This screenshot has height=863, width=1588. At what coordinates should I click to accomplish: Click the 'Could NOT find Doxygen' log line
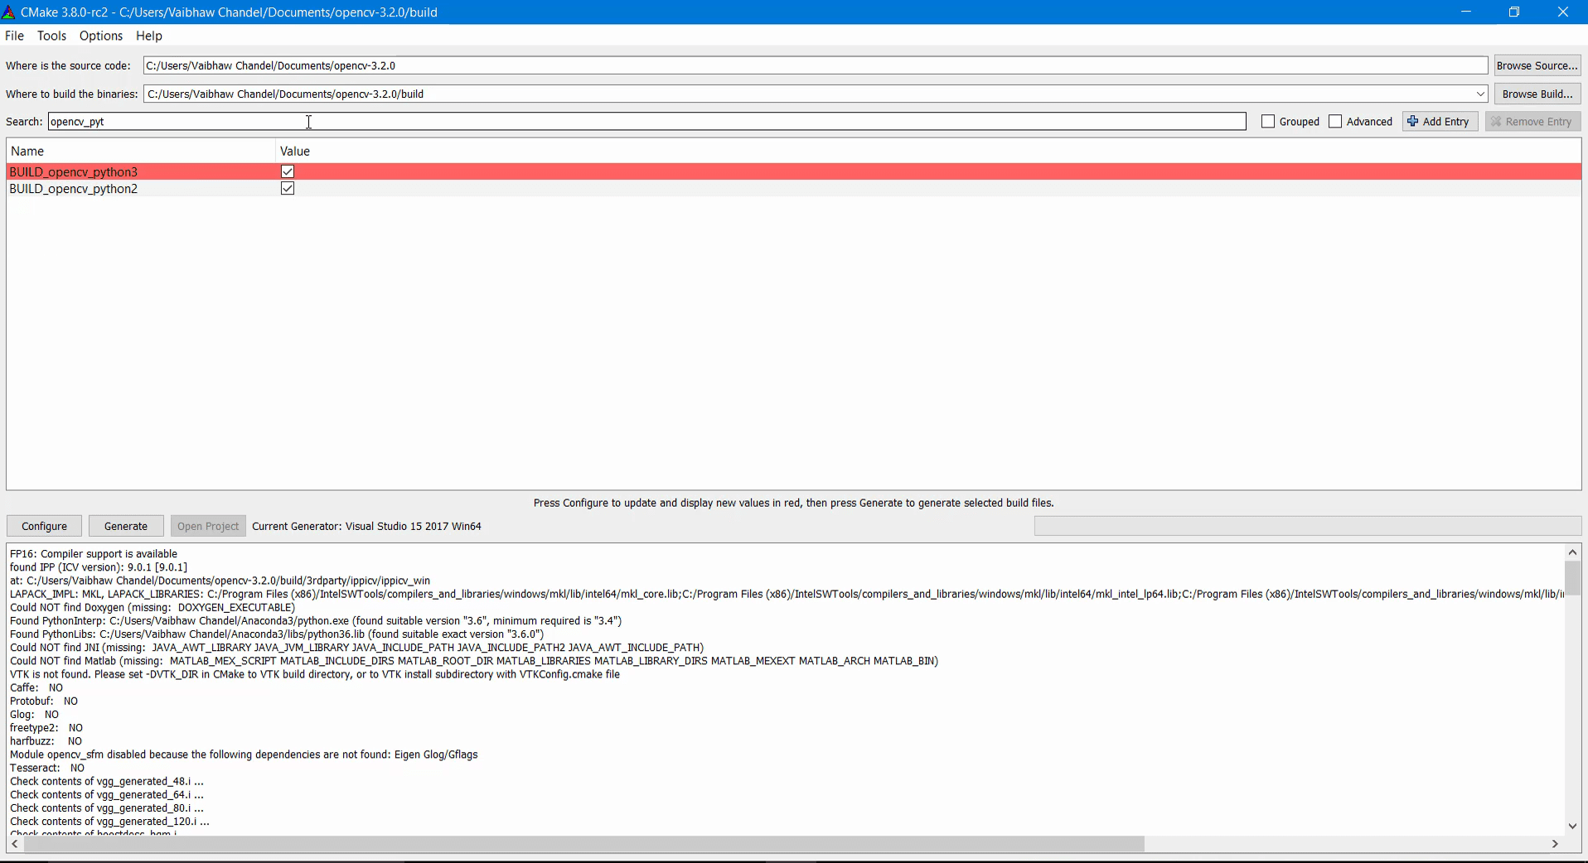(x=153, y=608)
